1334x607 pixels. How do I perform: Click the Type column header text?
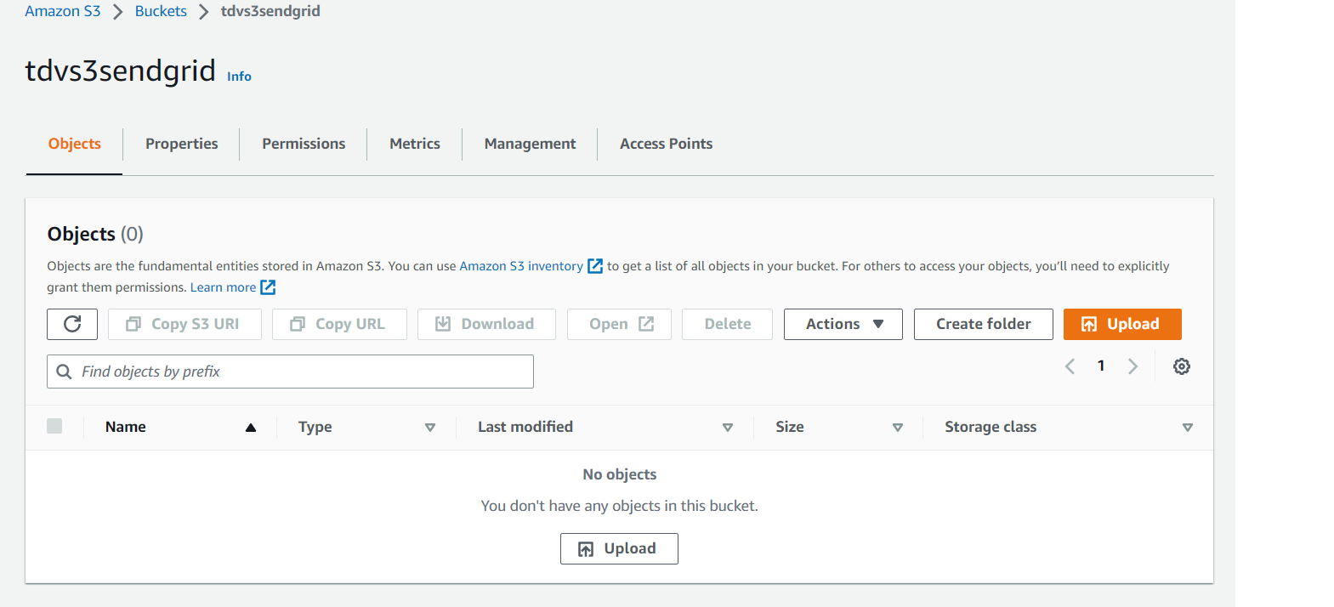315,427
